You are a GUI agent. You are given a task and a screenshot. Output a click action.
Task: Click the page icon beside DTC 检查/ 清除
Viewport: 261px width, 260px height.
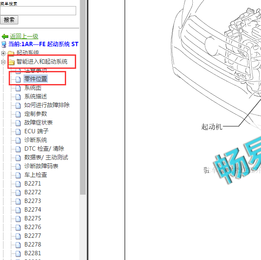pyautogui.click(x=18, y=149)
